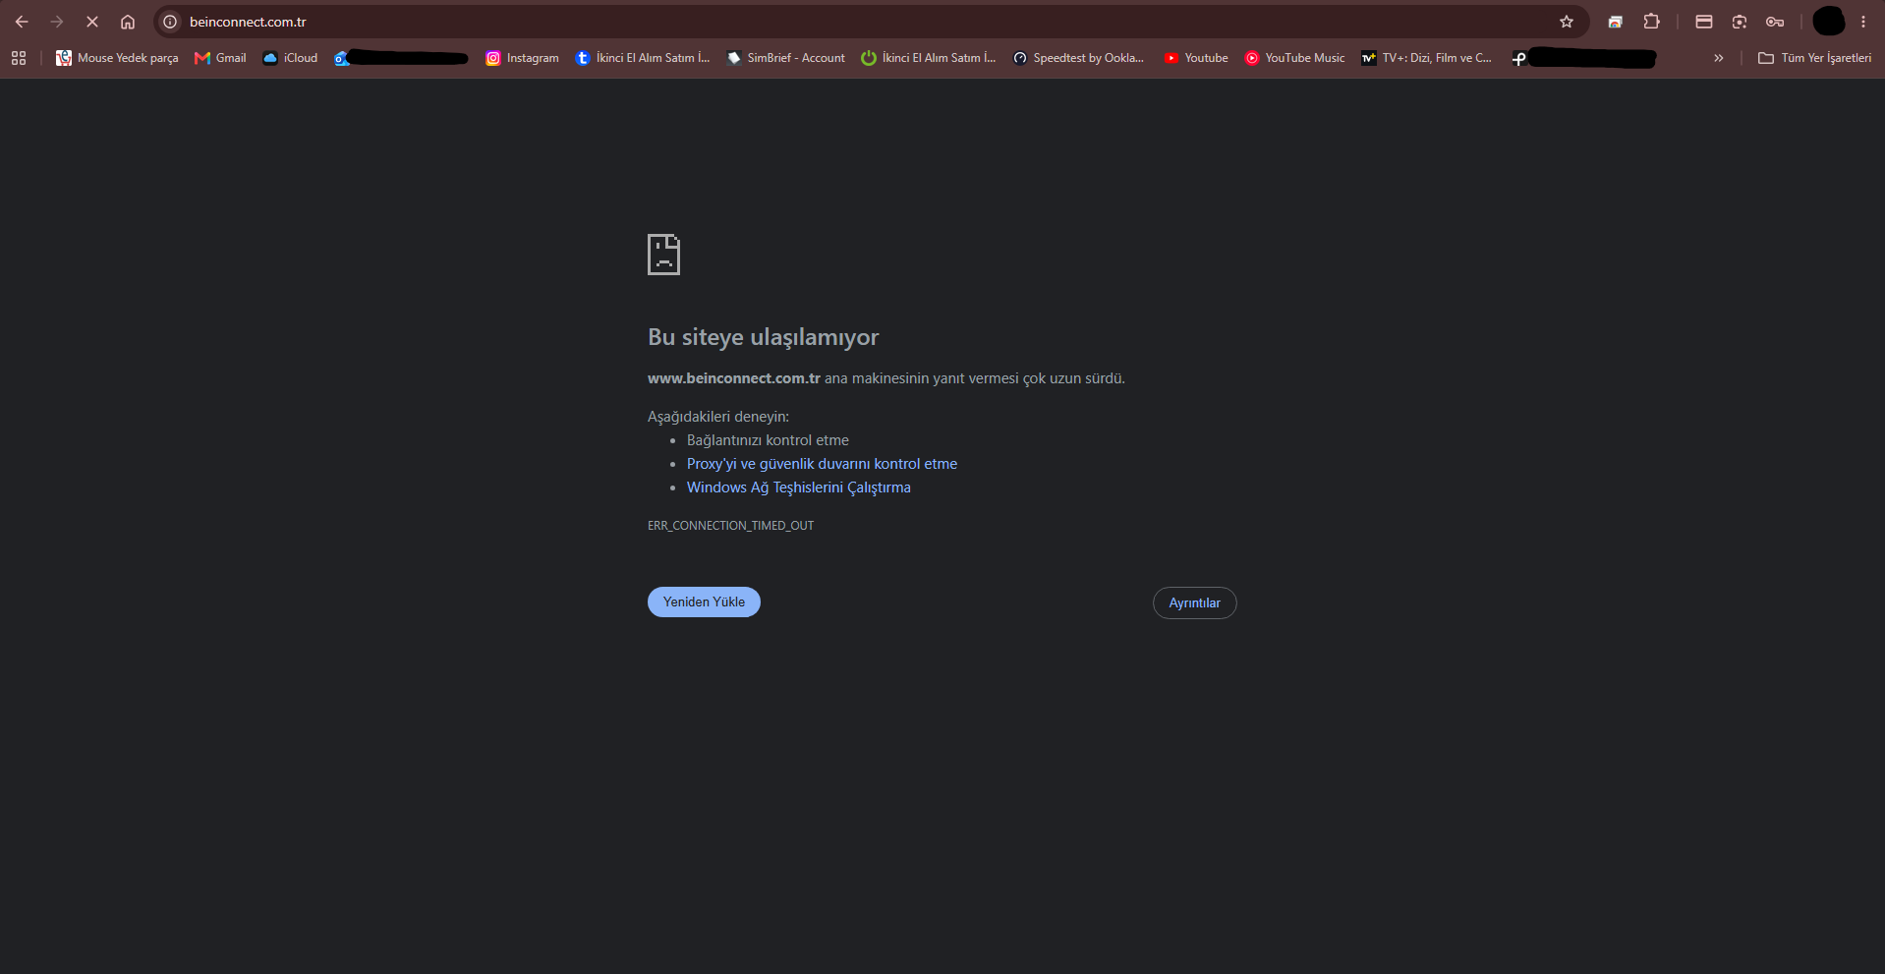Stop loading the page

tap(92, 22)
